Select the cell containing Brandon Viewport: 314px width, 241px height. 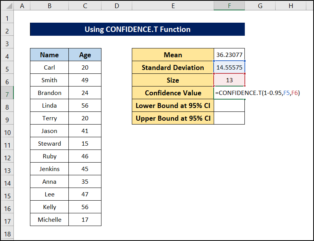(x=49, y=93)
